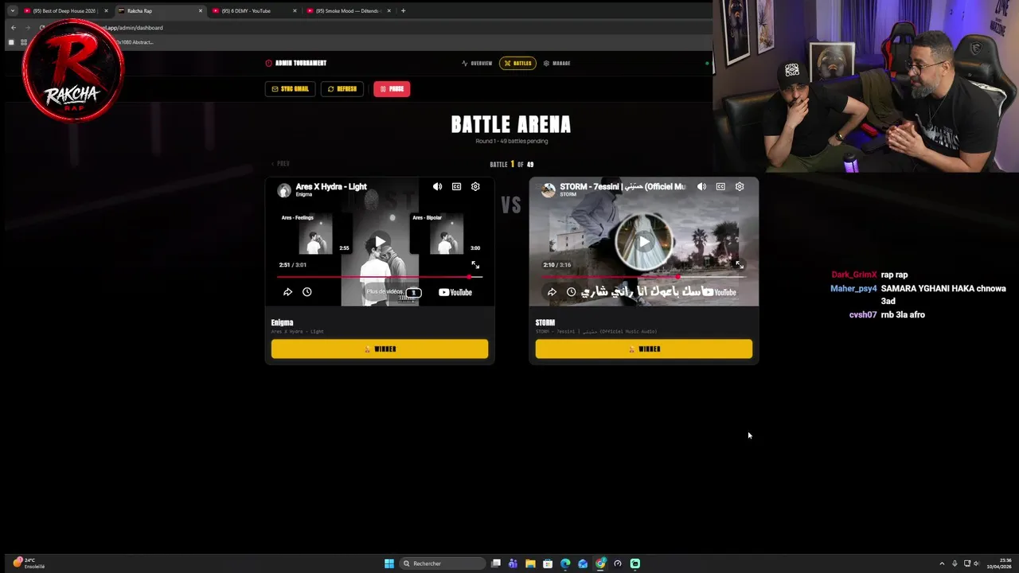Click Sync Gmail button
Viewport: 1019px width, 573px height.
pyautogui.click(x=290, y=89)
